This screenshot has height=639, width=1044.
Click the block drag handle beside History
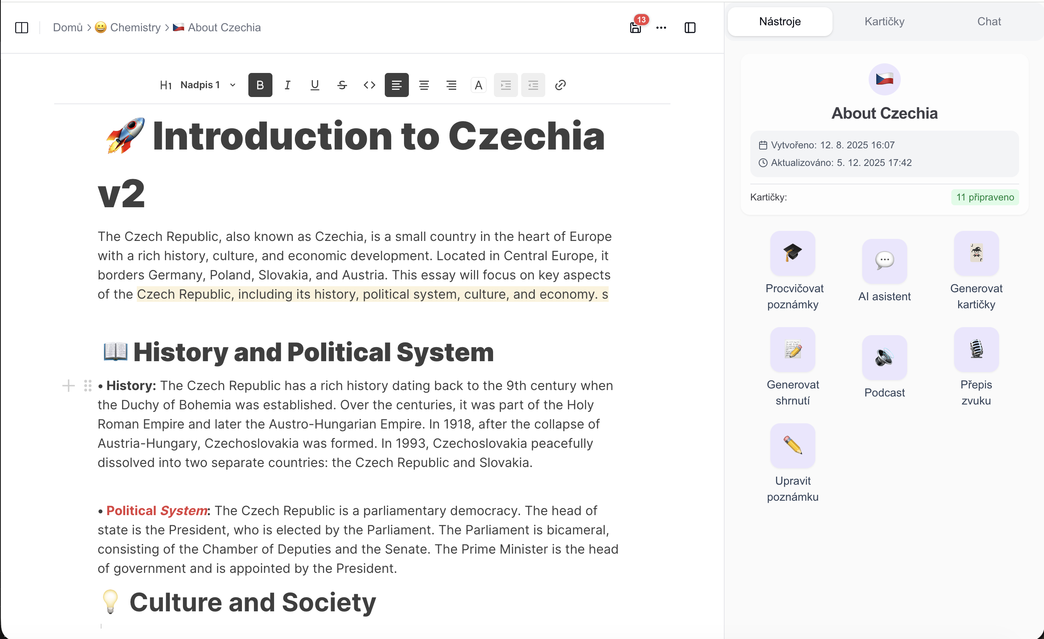point(88,386)
